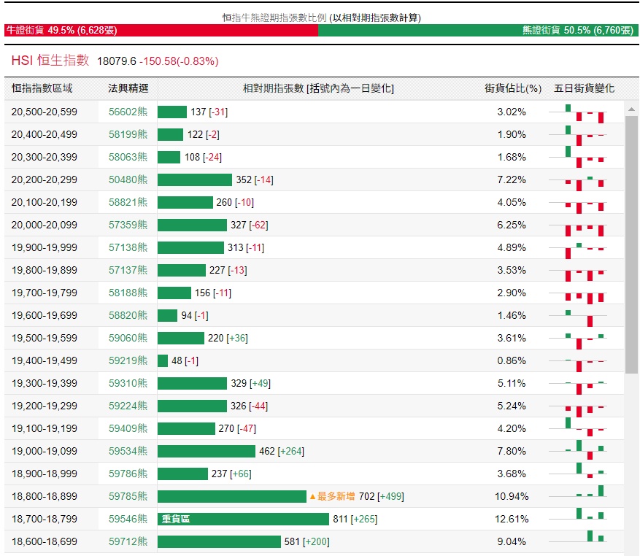The image size is (640, 556).
Task: Open warrant link 59060熊
Action: (x=128, y=338)
